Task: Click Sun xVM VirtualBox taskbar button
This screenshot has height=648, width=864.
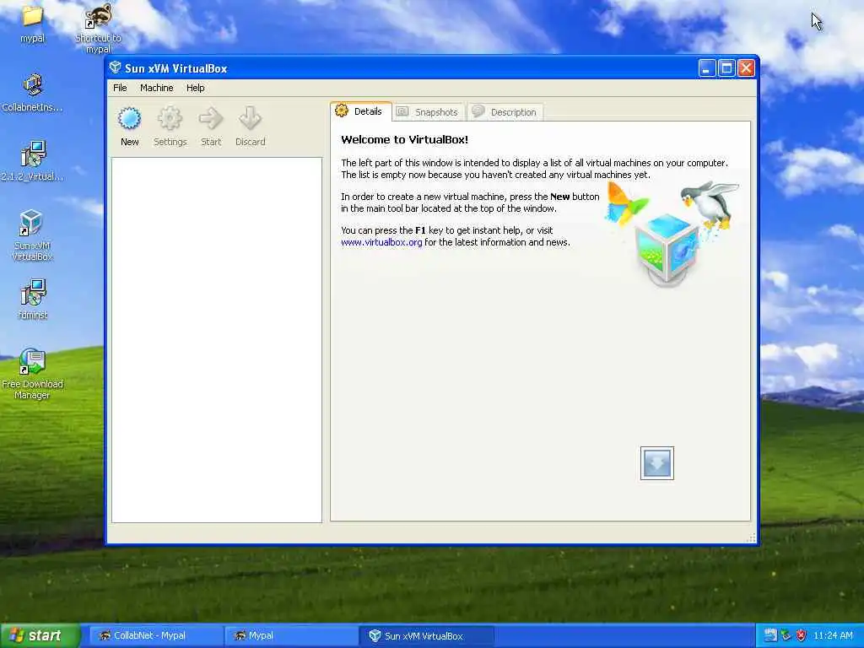Action: (427, 635)
